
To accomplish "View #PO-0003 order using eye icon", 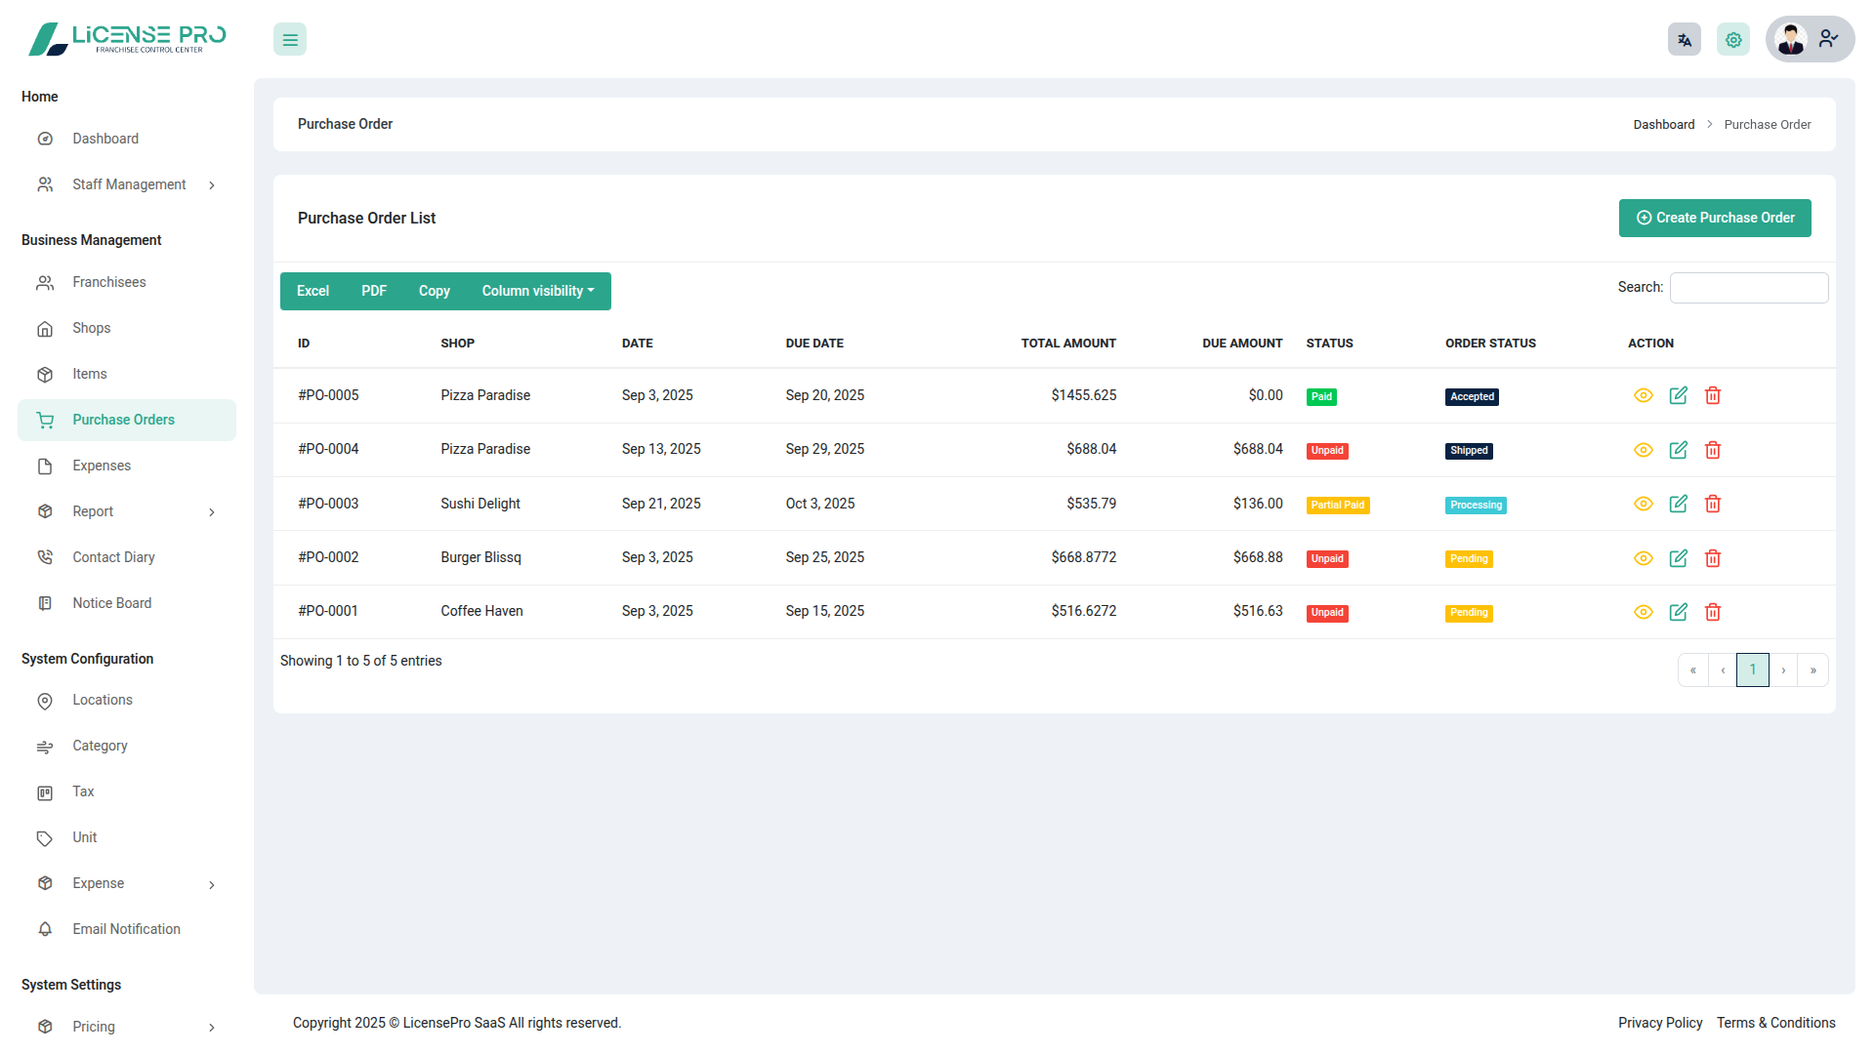I will point(1643,504).
